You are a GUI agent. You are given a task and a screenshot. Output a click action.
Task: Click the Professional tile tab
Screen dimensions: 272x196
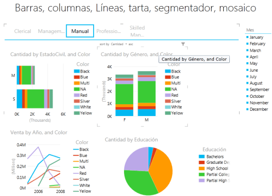click(109, 31)
